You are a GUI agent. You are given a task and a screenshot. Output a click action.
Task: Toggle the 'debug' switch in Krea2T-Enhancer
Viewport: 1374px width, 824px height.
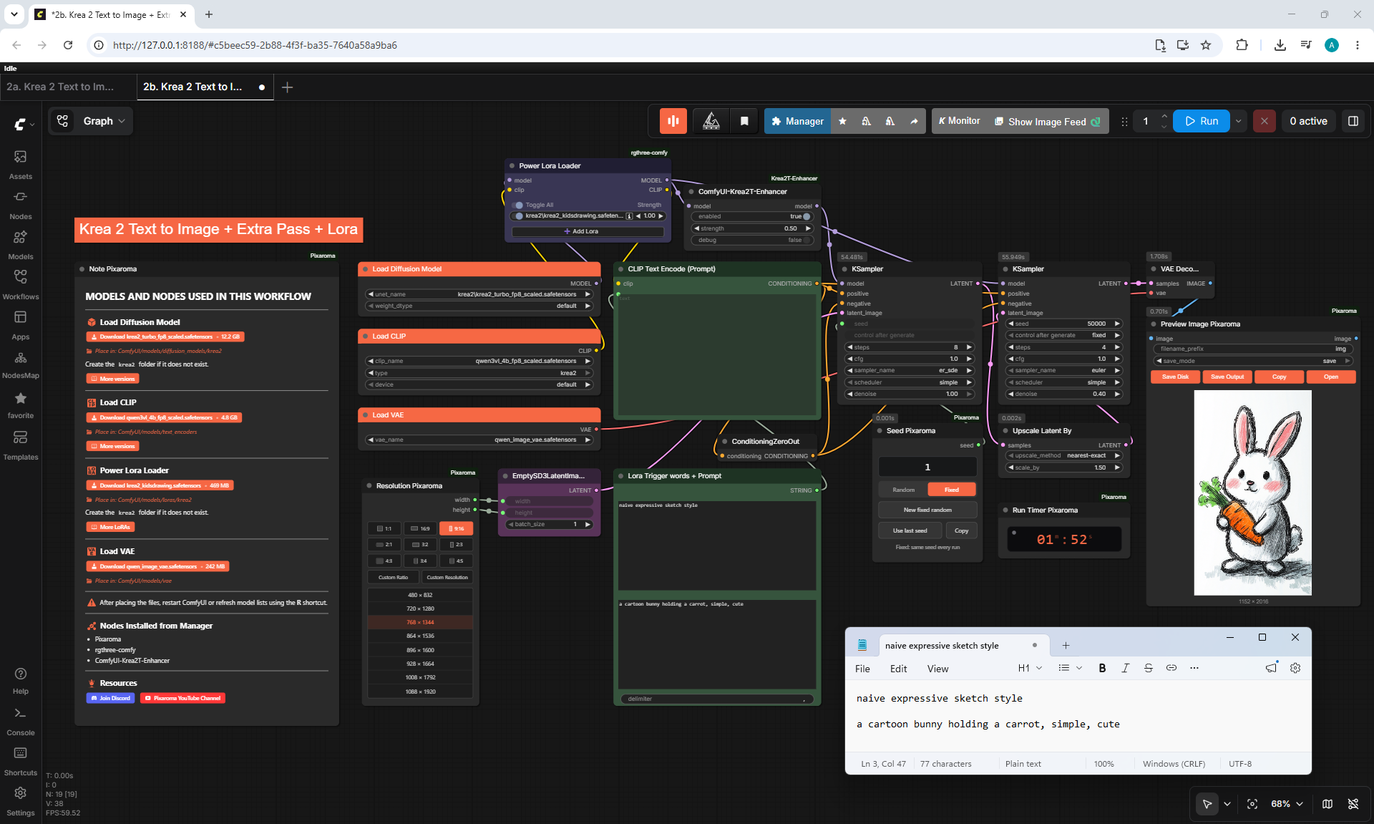[807, 240]
